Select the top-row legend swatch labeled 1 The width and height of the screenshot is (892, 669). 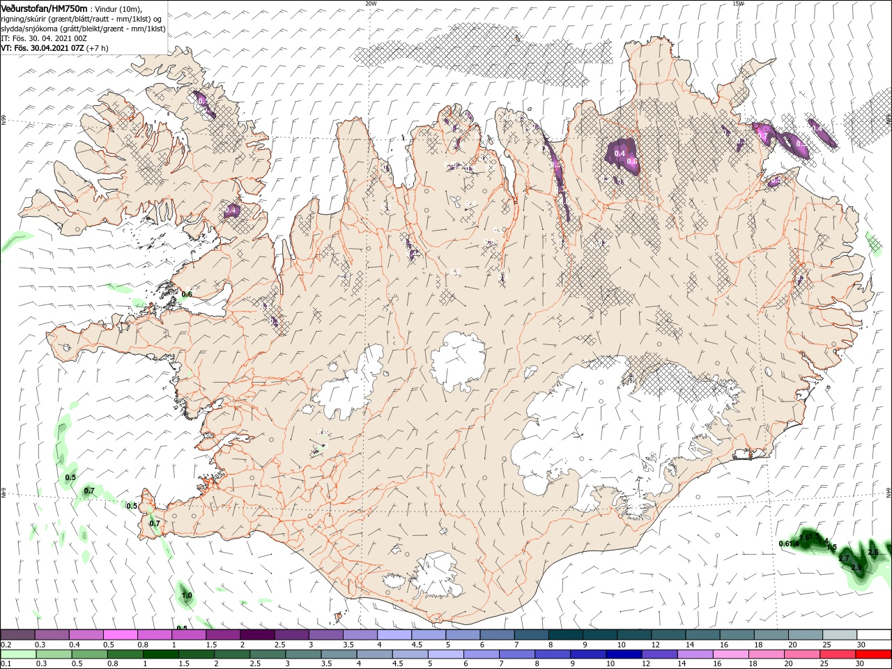point(189,635)
